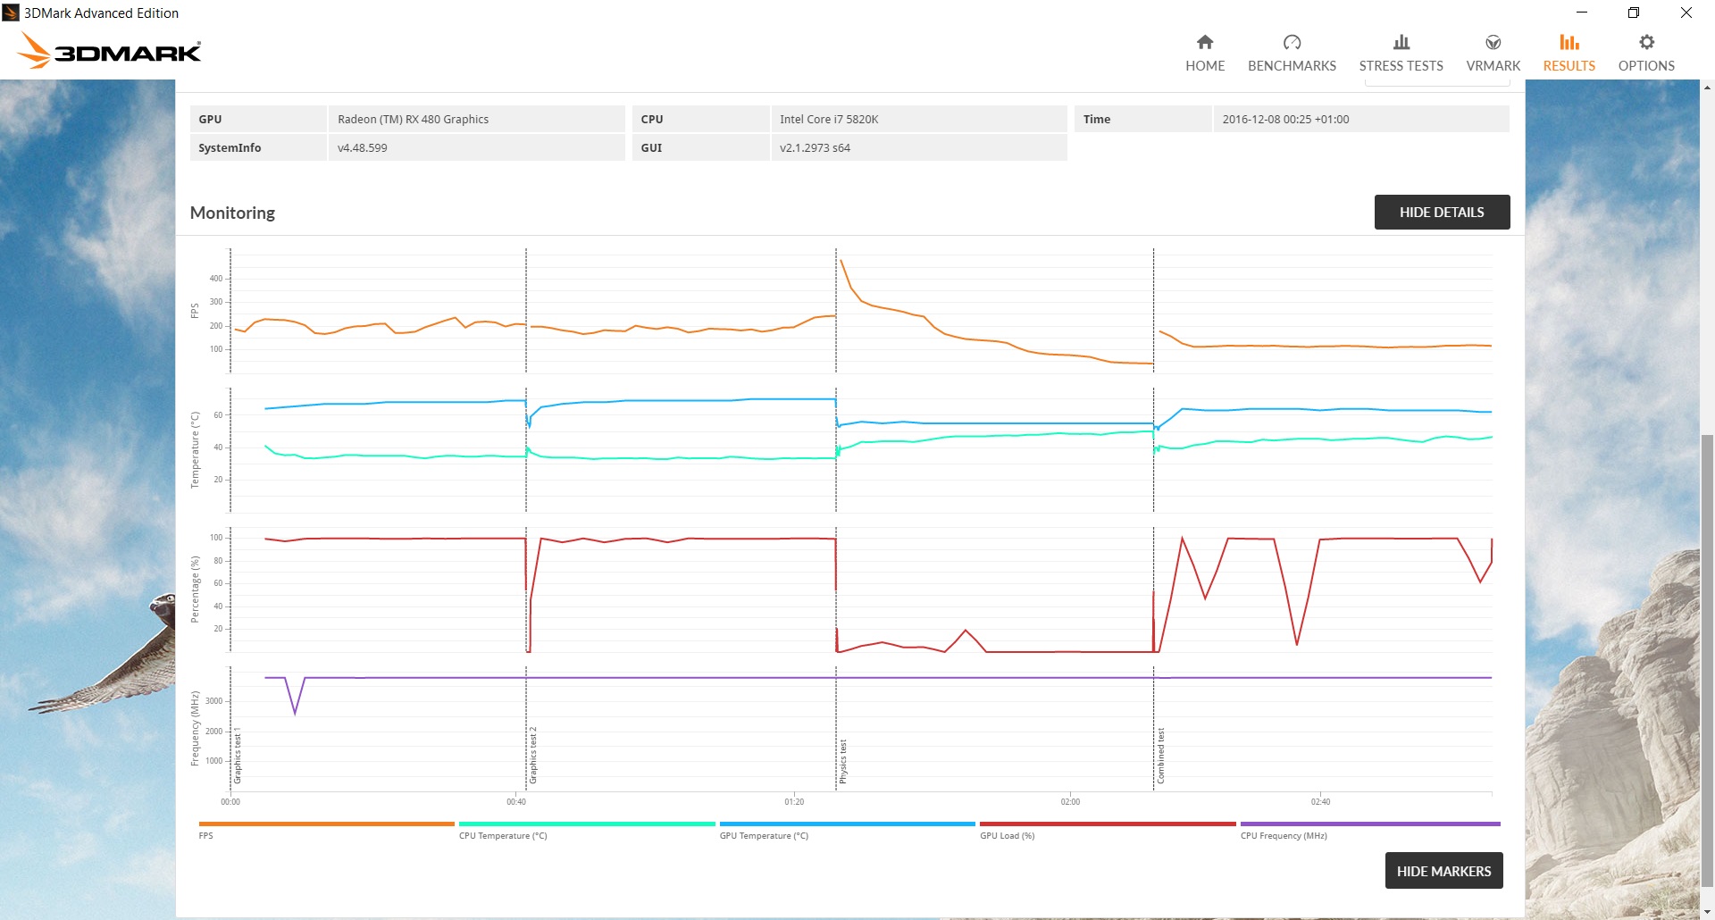Click the GPU field label
The width and height of the screenshot is (1715, 920).
(x=210, y=119)
